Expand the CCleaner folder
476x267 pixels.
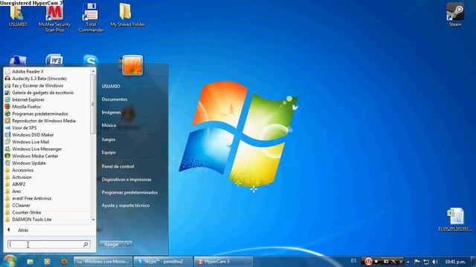pos(21,205)
